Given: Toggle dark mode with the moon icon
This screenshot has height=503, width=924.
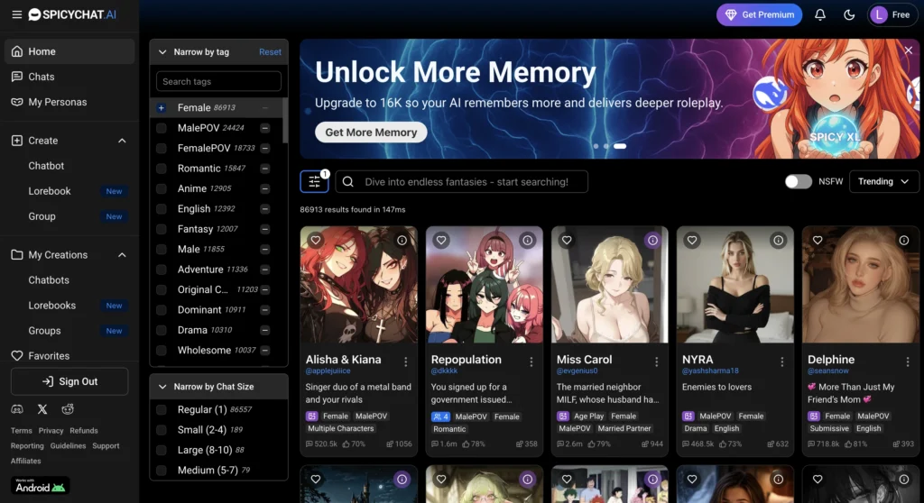Looking at the screenshot, I should [x=848, y=14].
